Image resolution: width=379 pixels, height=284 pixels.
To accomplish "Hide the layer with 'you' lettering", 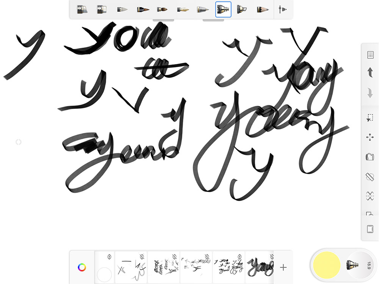I will [x=240, y=257].
